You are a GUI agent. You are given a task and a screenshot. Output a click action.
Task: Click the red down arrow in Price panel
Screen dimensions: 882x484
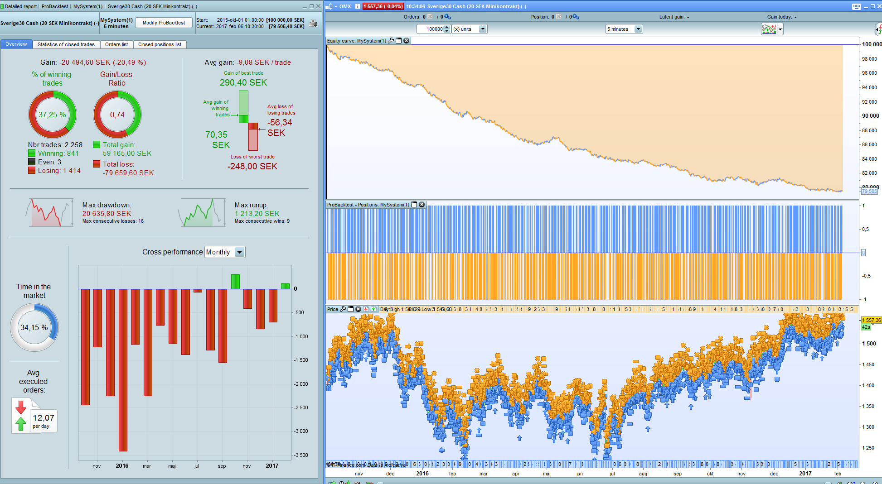coord(366,309)
